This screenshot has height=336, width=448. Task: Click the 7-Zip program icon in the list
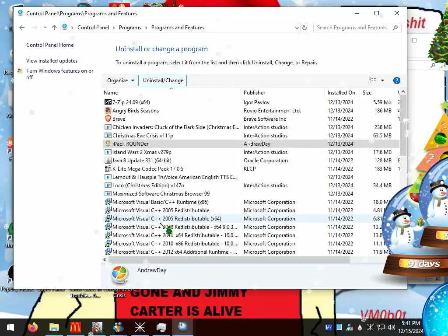coord(108,102)
